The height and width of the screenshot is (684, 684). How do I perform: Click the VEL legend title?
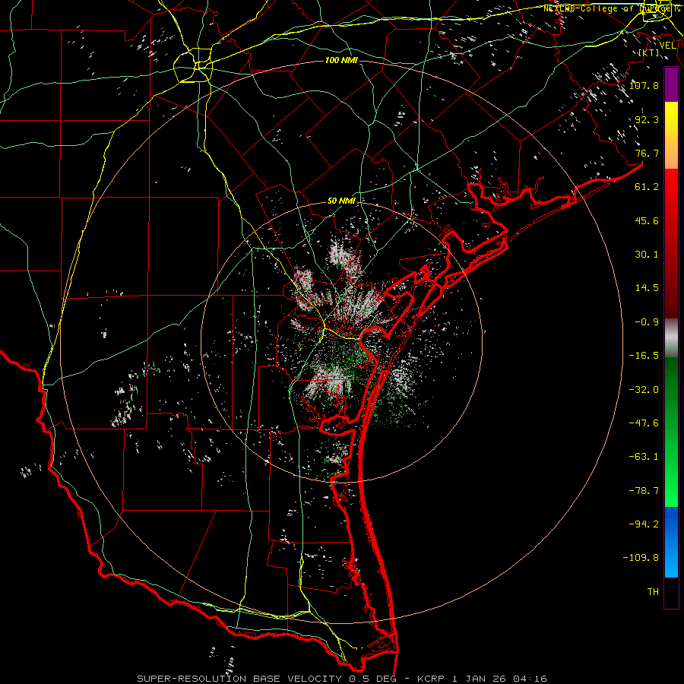point(668,46)
